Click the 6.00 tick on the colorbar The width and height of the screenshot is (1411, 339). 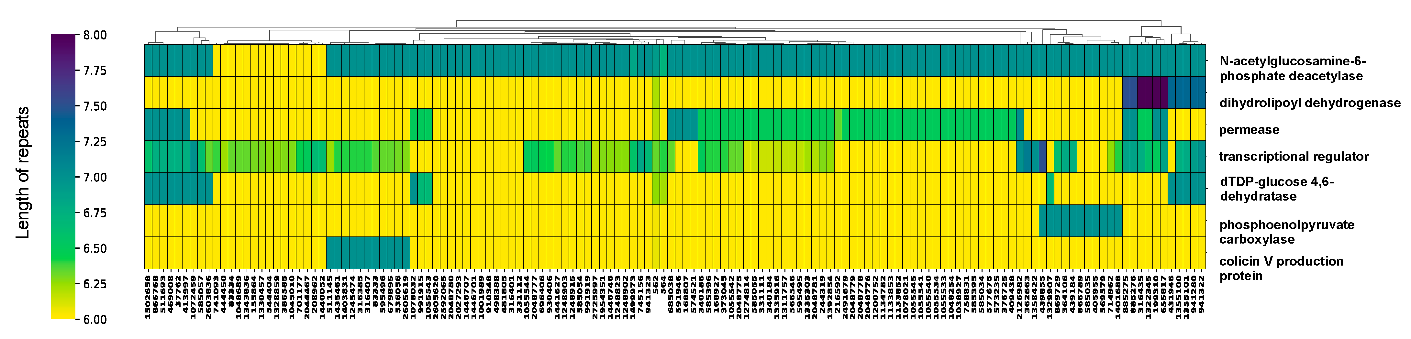(95, 320)
